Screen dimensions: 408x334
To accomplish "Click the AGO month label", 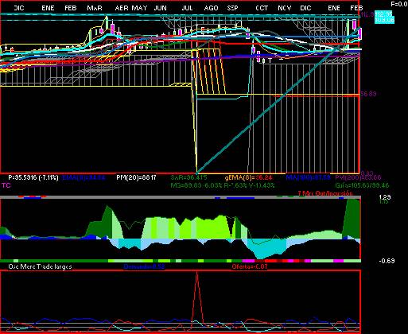I will (x=212, y=8).
